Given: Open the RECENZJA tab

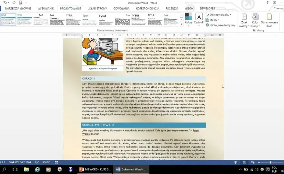Looking at the screenshot, I should (x=172, y=8).
